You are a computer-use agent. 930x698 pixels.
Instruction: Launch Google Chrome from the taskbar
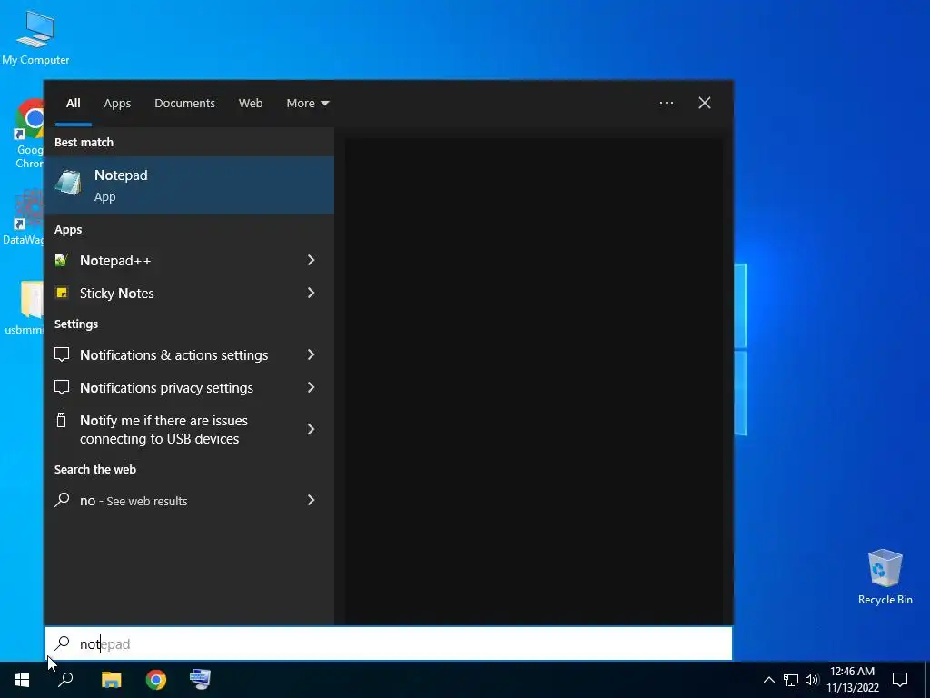tap(156, 679)
